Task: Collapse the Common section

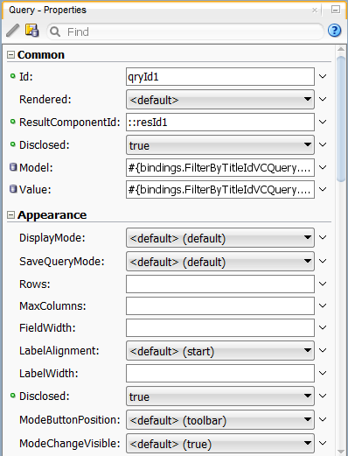Action: pyautogui.click(x=10, y=55)
